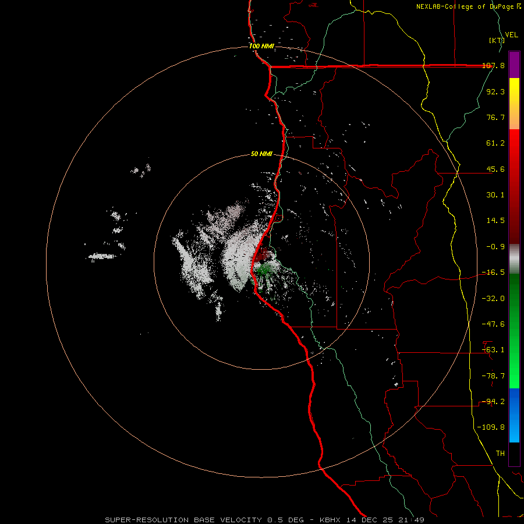Click the -78.7 legend value
The image size is (524, 524).
(493, 376)
